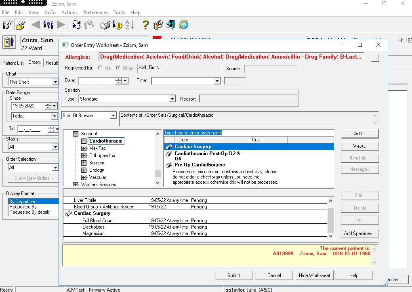Open the File menu
Screen dimensions: 412x292
pyautogui.click(x=6, y=13)
